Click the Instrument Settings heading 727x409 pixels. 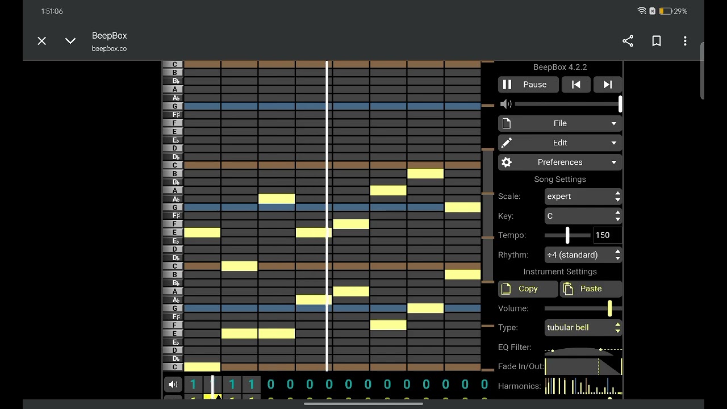[x=560, y=272]
